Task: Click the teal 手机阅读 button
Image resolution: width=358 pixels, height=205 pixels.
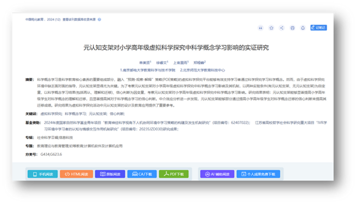Action: [x=43, y=174]
